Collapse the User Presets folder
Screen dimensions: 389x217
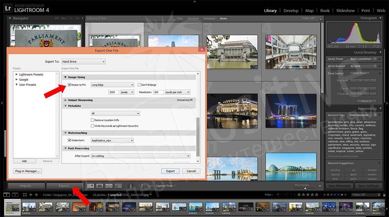17,85
